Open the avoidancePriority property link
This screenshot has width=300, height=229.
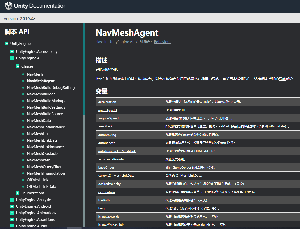tap(111, 159)
